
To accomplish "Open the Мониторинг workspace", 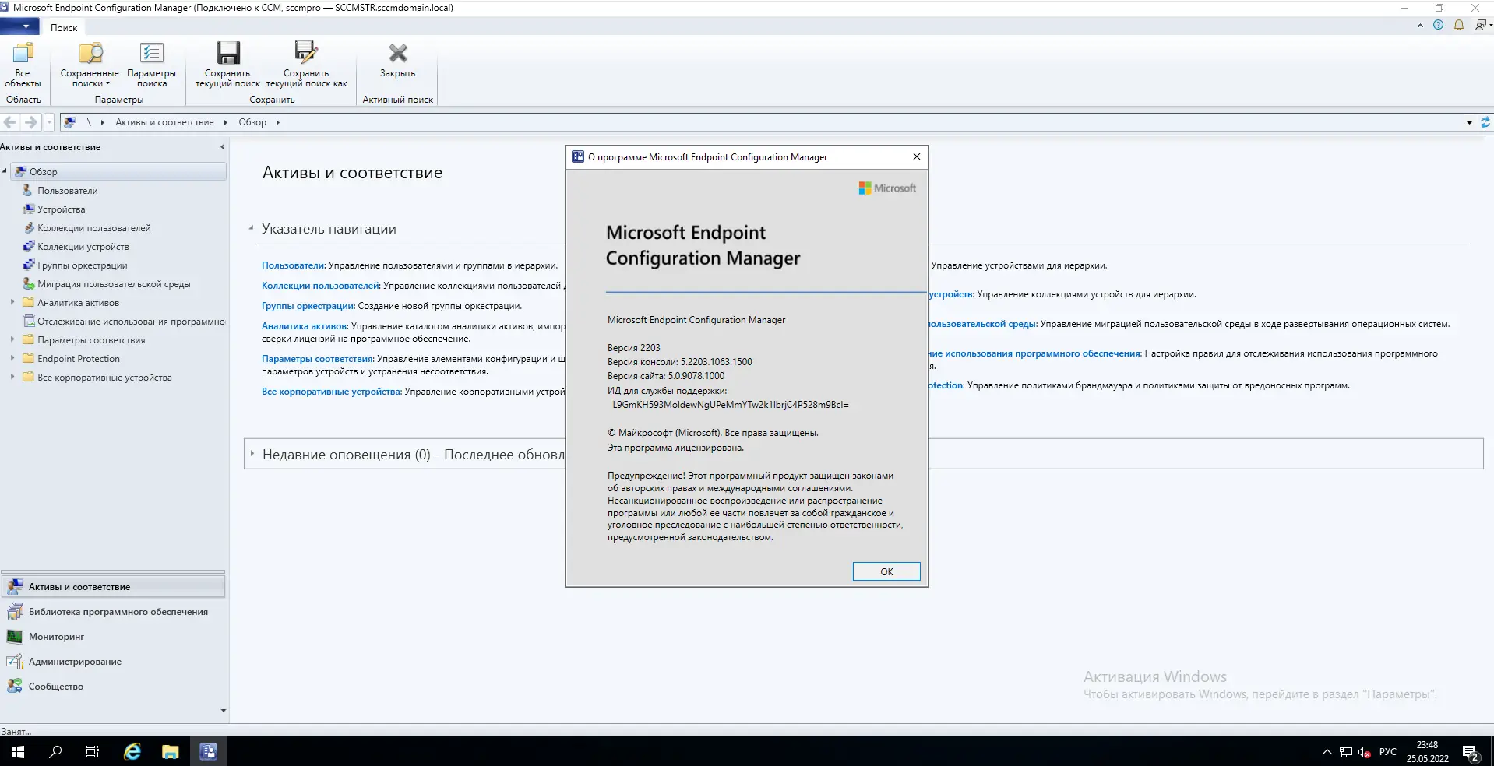I will click(114, 637).
